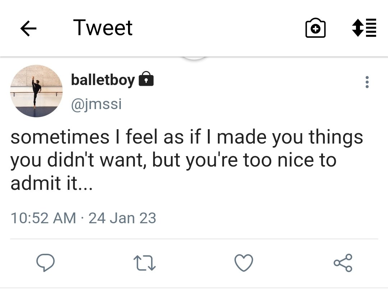Retweet the balletboy tweet
The image size is (388, 290).
click(145, 263)
